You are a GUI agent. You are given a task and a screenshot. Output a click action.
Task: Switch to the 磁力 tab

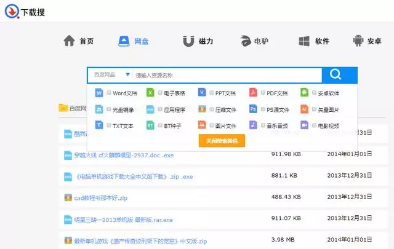pyautogui.click(x=198, y=41)
